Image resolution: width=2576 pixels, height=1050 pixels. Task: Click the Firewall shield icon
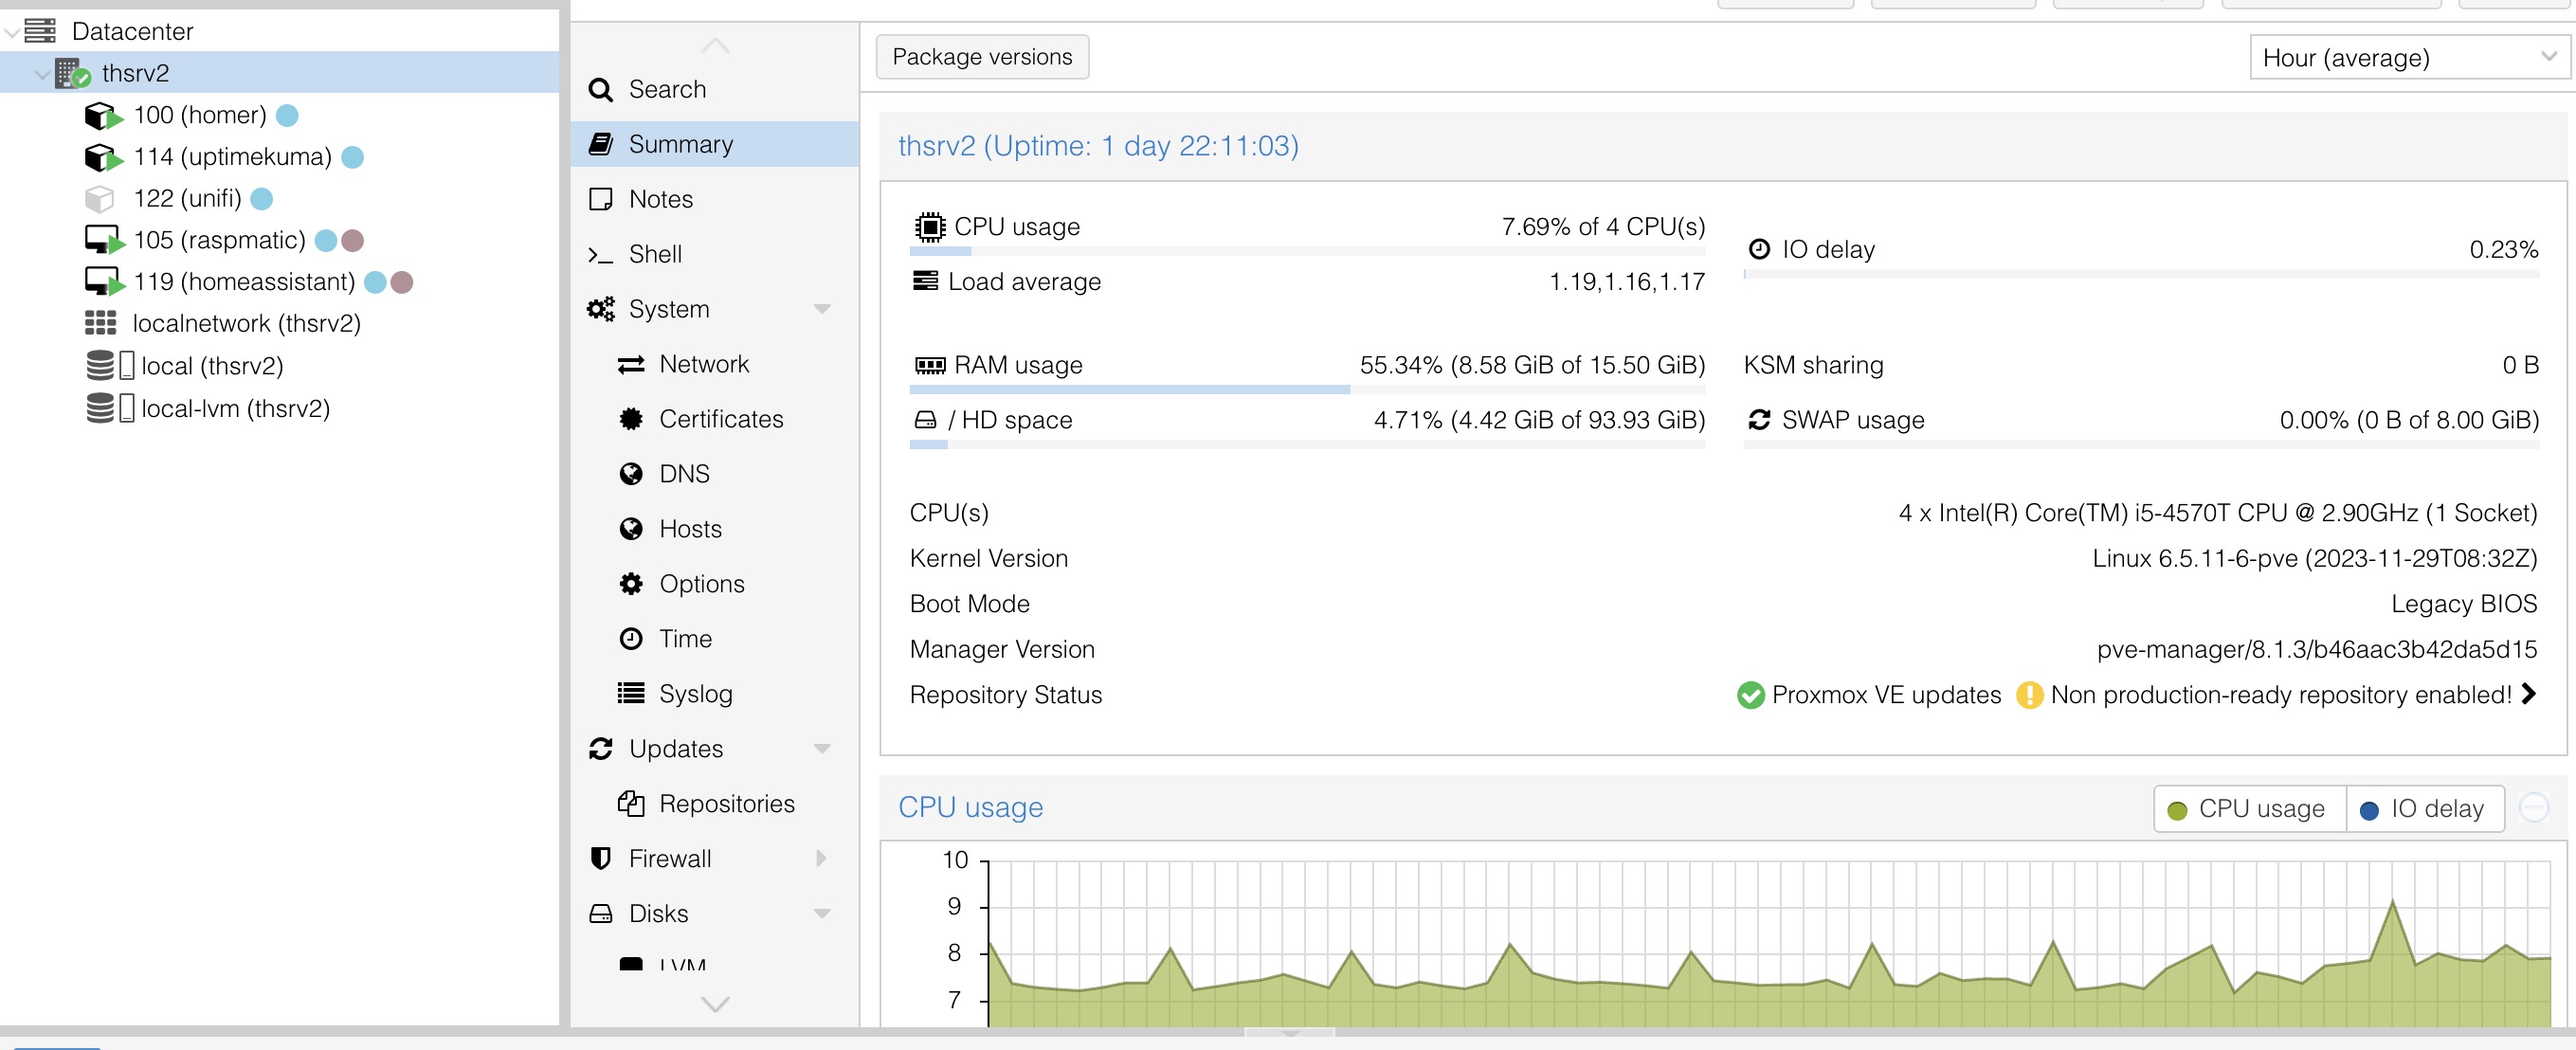pos(600,859)
